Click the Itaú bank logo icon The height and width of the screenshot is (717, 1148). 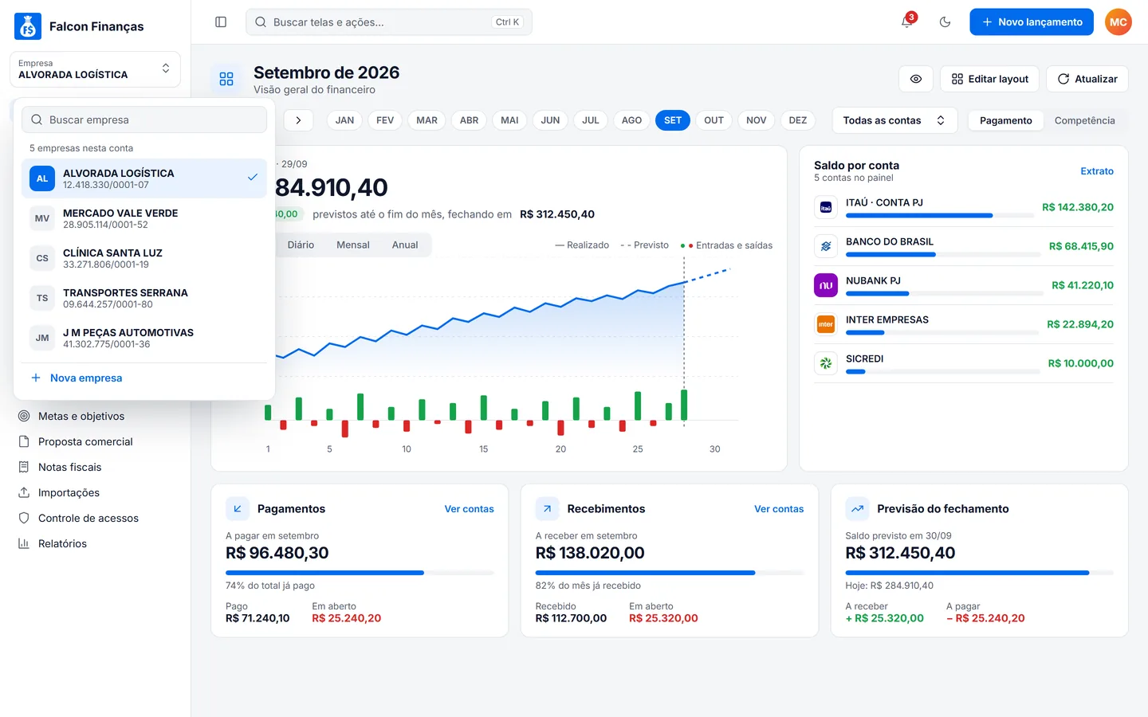[x=826, y=207]
